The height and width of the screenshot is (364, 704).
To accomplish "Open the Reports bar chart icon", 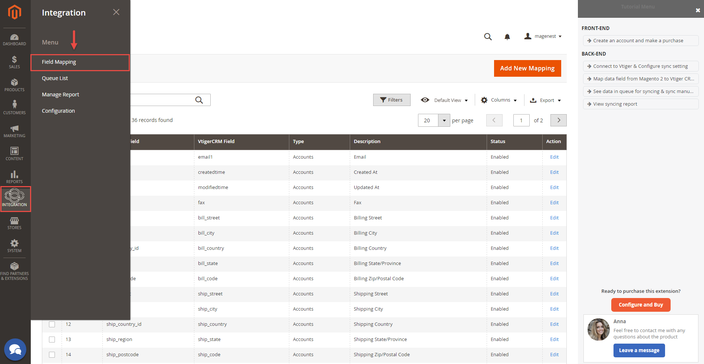I will click(14, 177).
